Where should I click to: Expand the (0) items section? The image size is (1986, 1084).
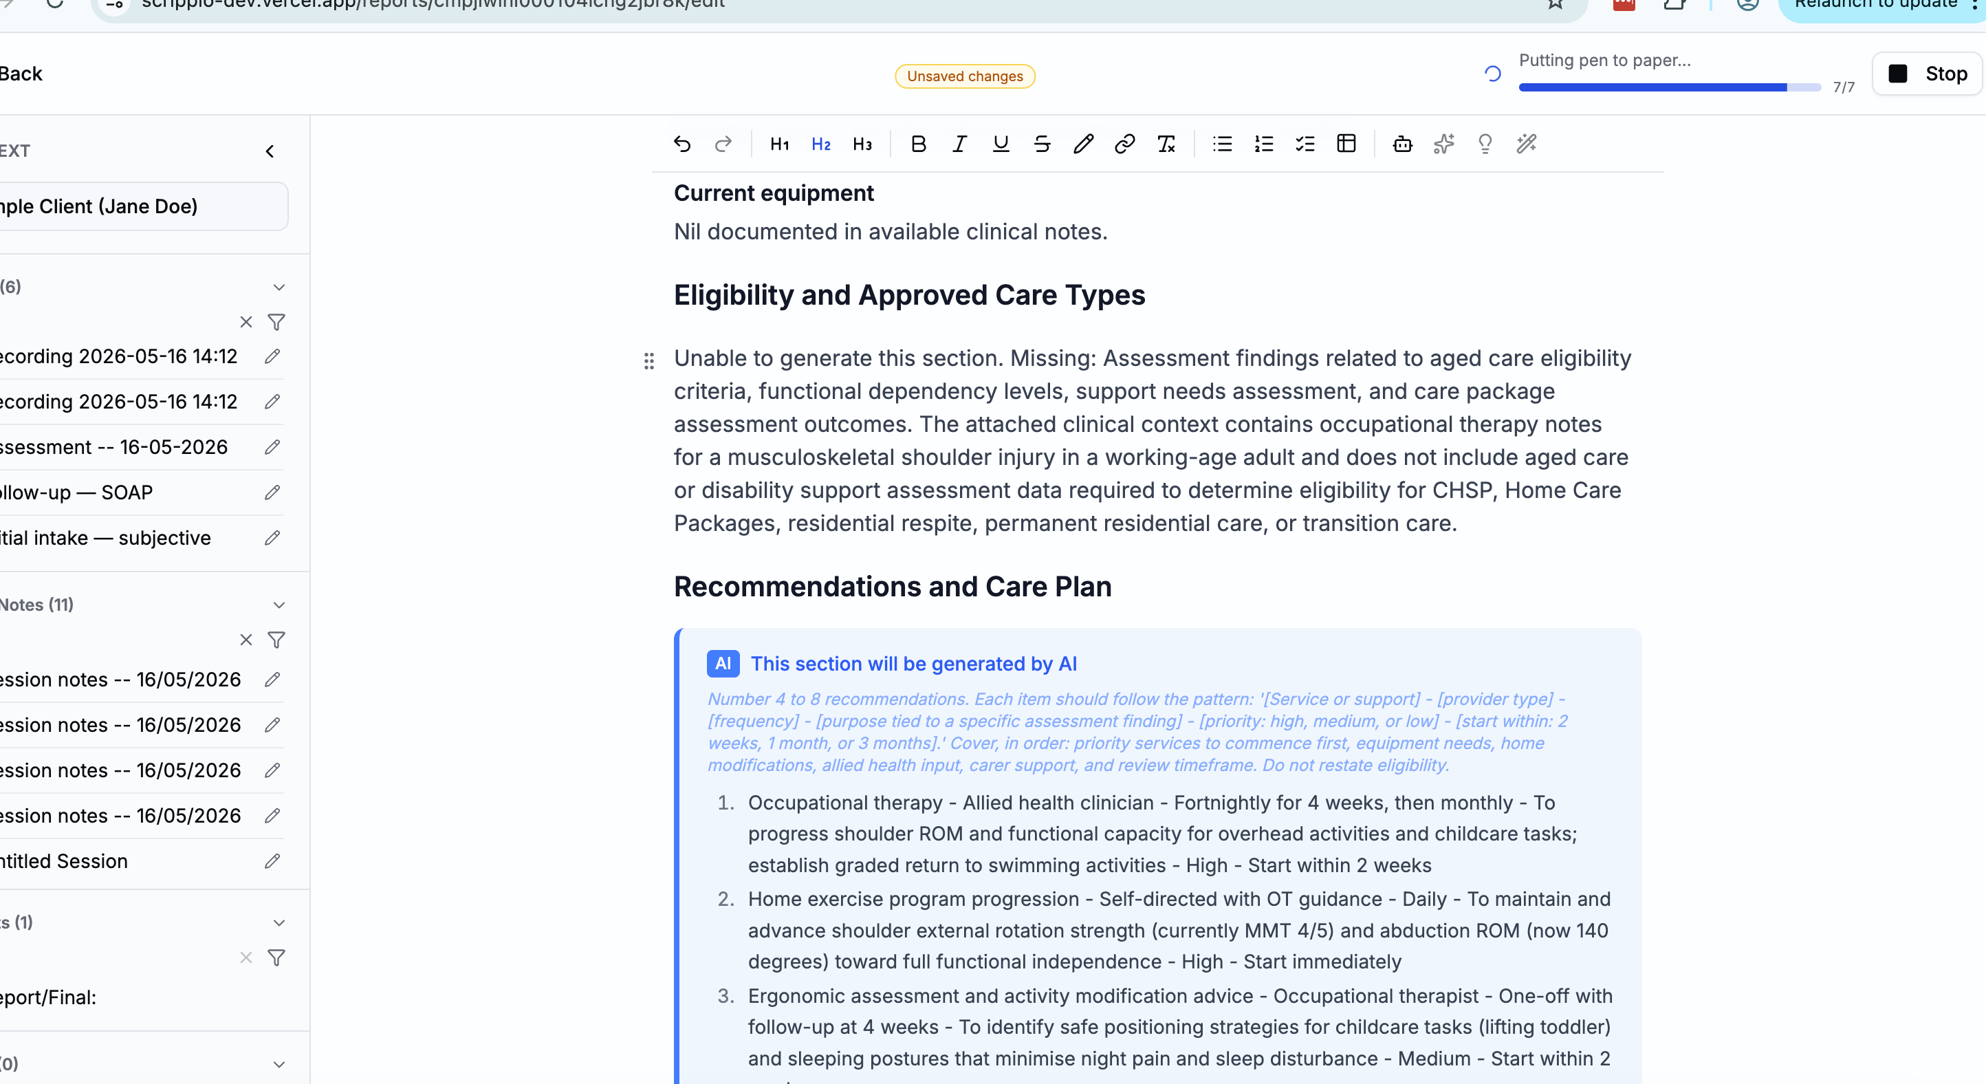click(x=279, y=1065)
